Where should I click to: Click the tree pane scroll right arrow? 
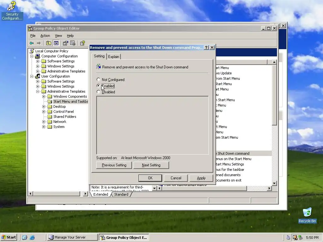[x=85, y=194]
